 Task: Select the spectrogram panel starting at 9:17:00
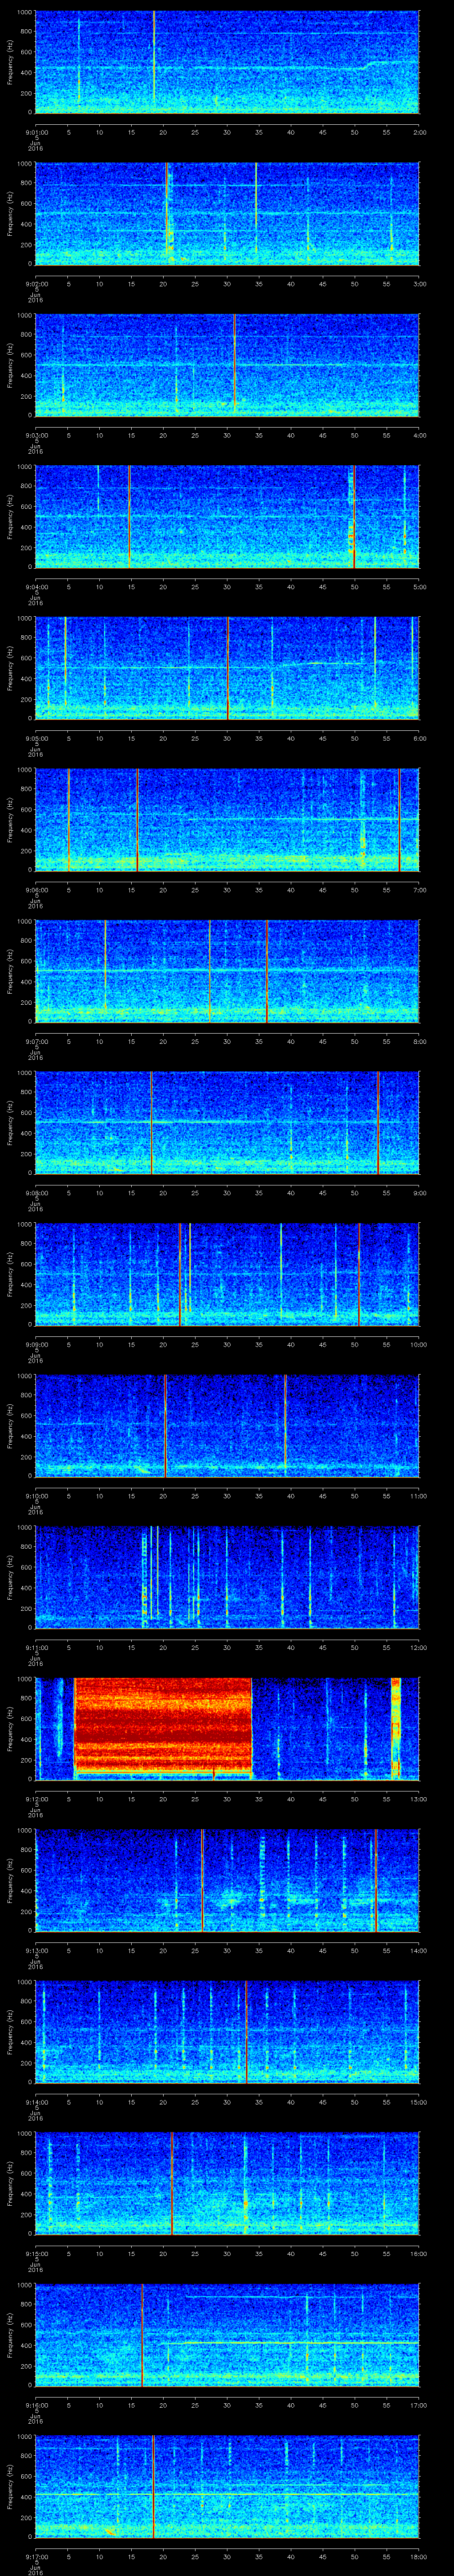pos(227,2486)
